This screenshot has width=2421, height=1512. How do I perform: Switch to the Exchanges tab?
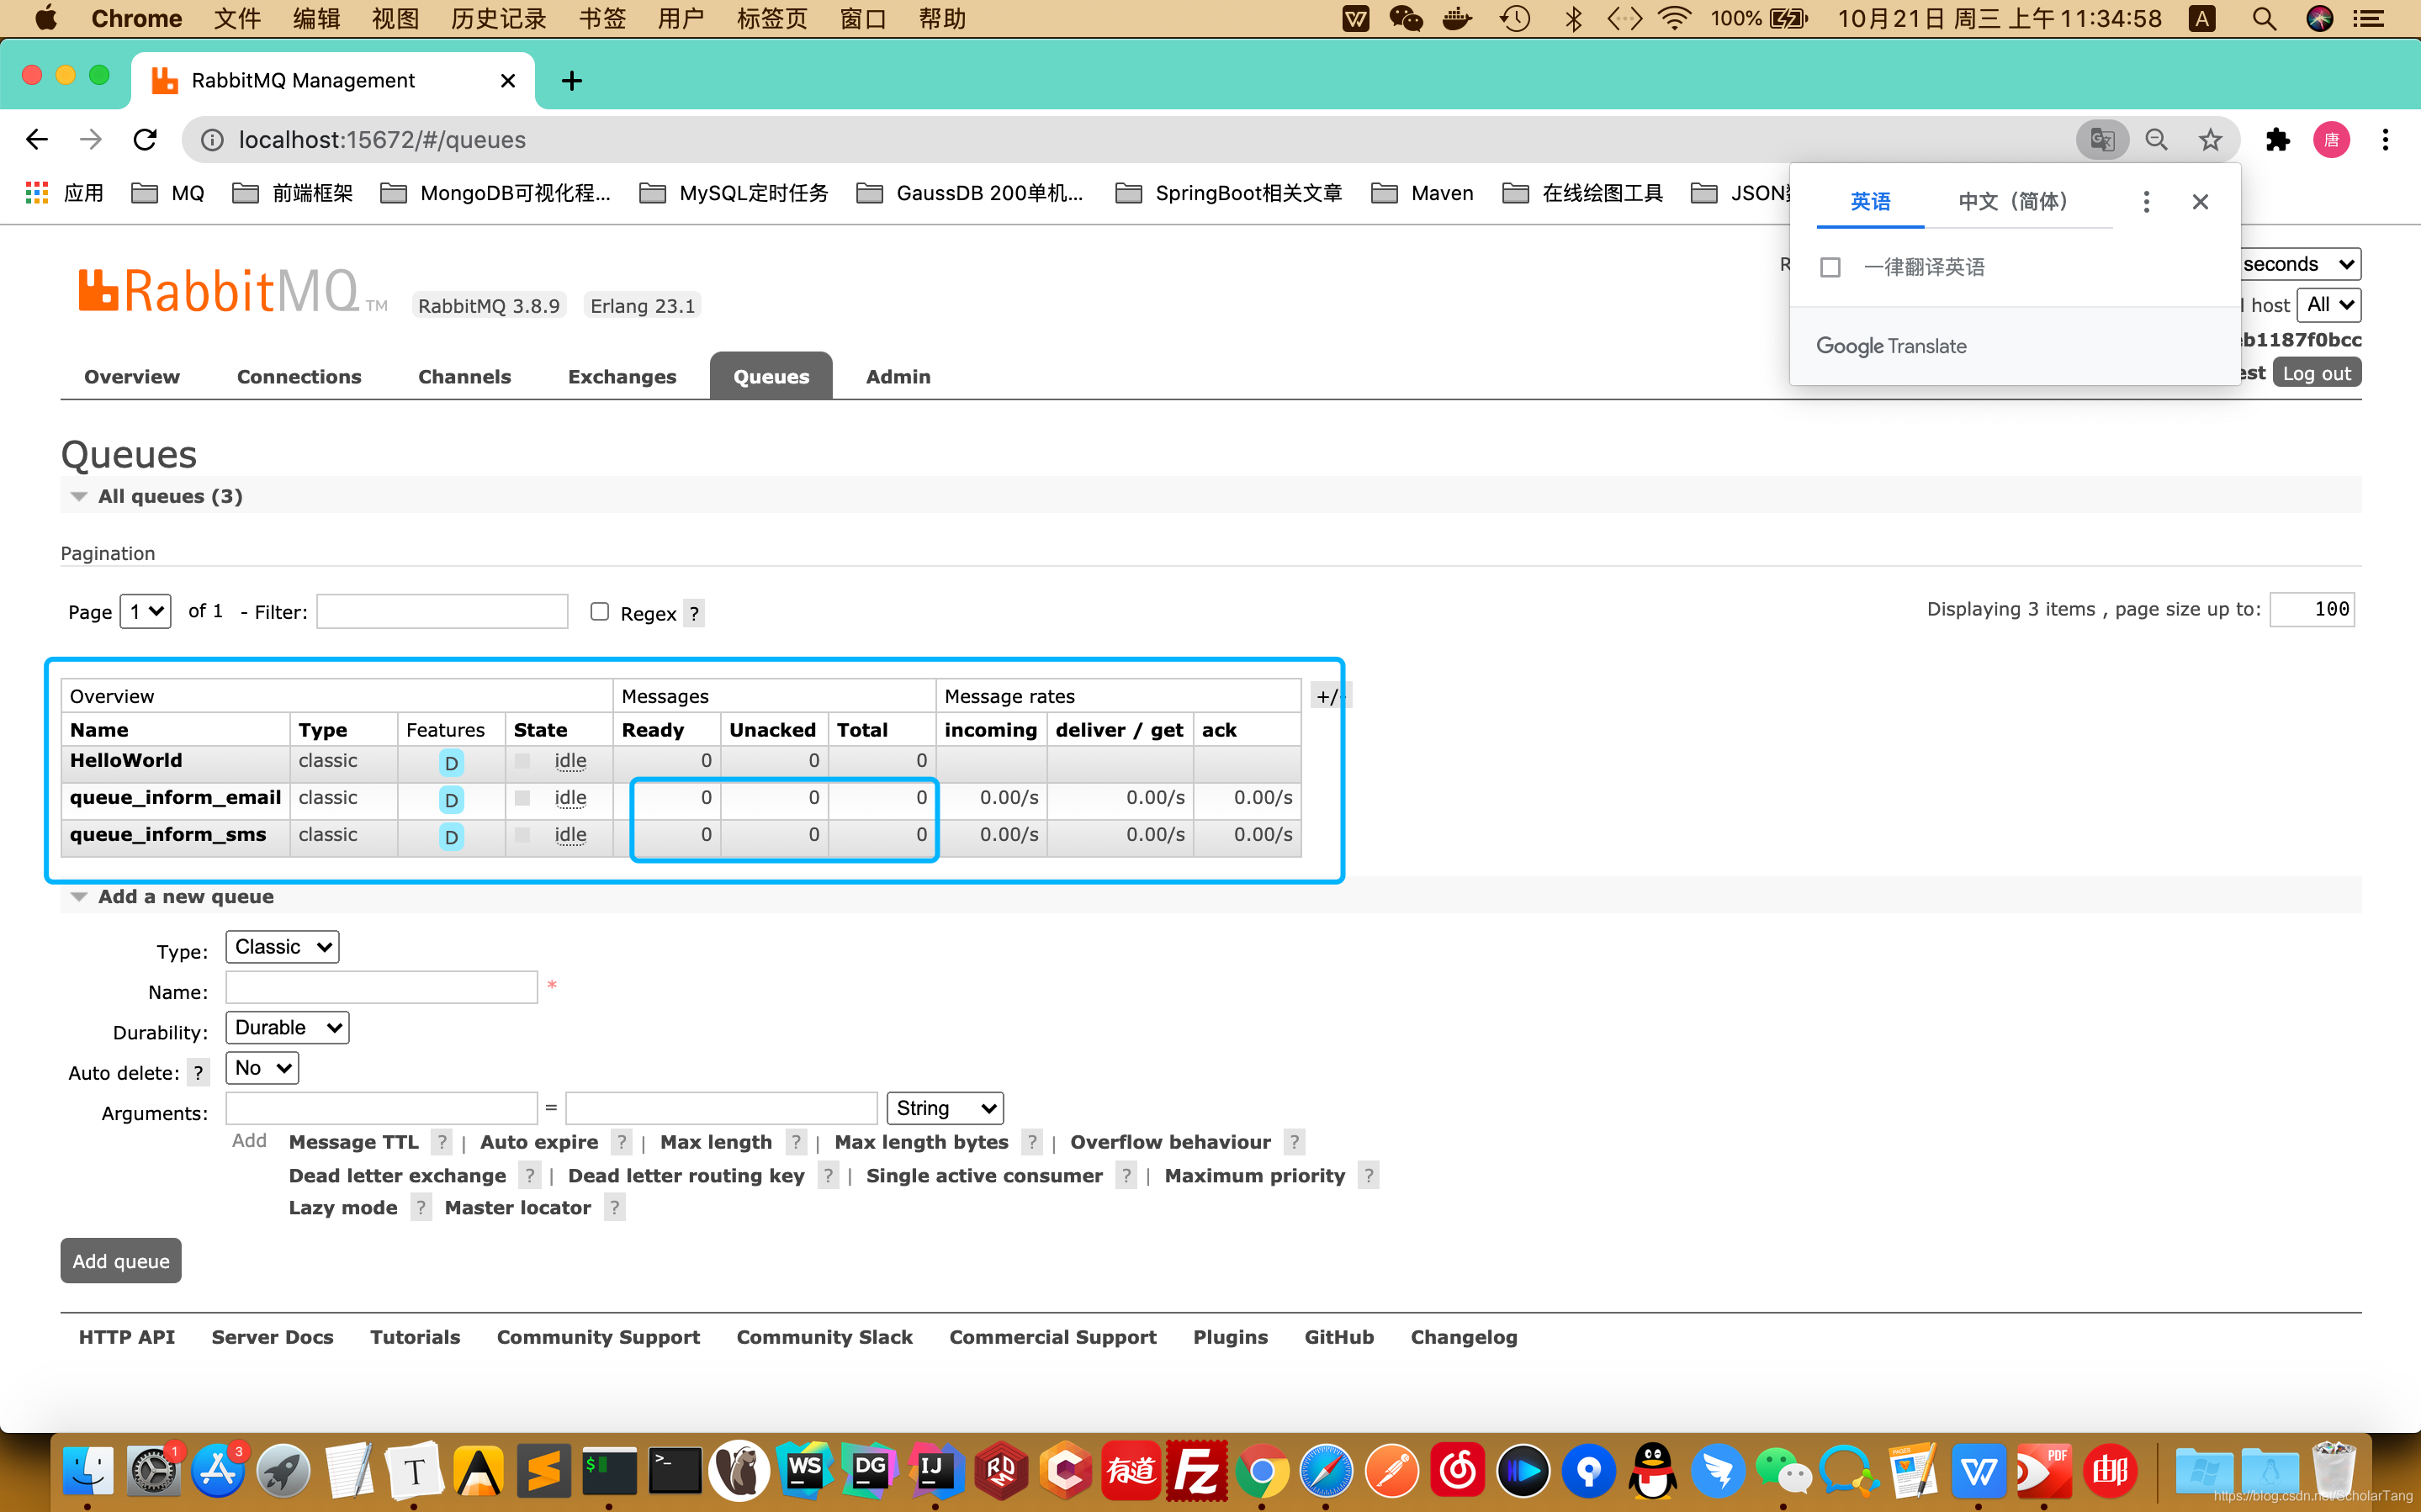[x=622, y=376]
